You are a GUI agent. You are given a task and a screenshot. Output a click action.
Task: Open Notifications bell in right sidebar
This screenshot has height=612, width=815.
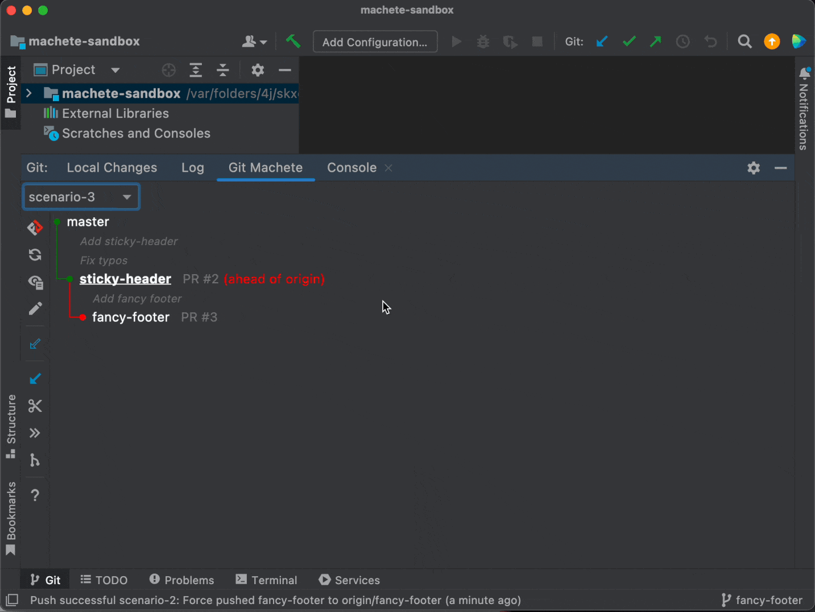(804, 73)
